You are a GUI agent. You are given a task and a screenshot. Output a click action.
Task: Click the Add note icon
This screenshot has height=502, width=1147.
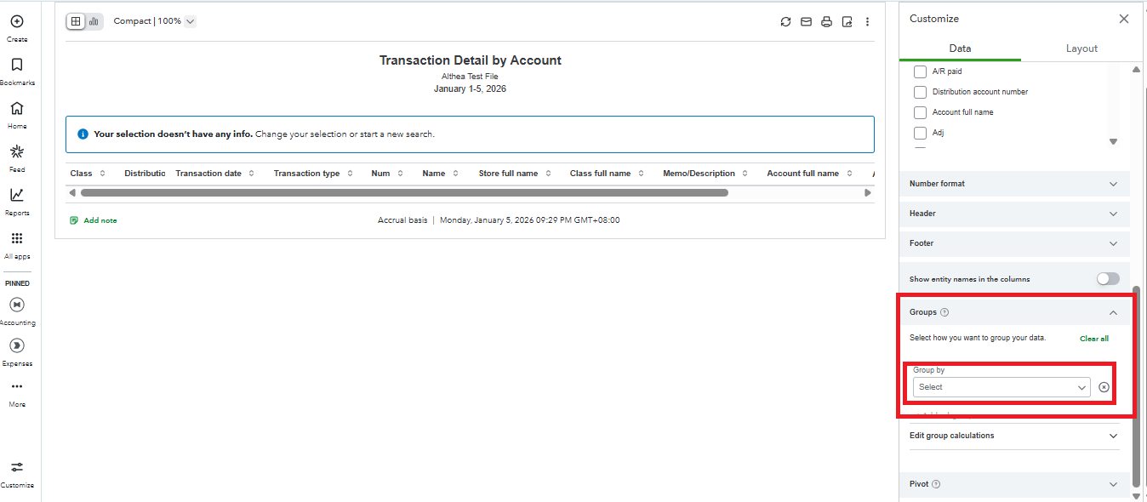point(74,220)
